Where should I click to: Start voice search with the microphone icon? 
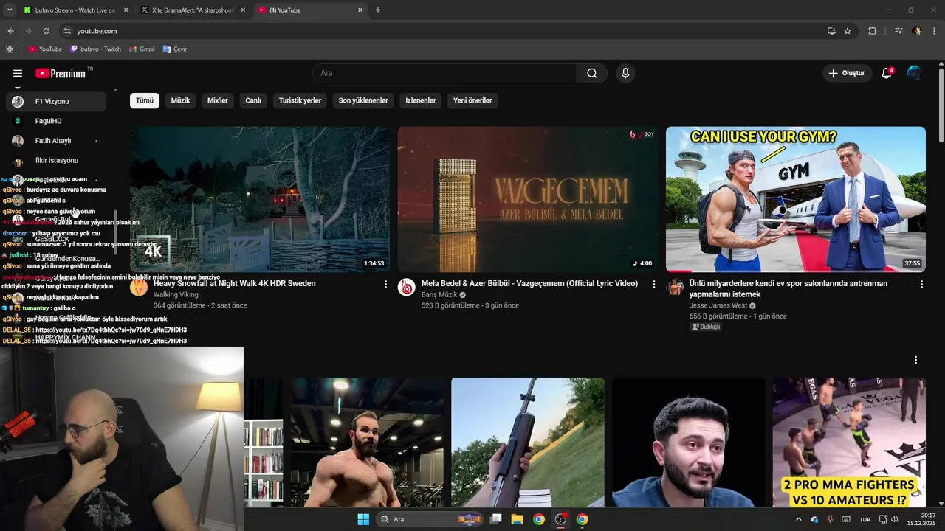625,73
